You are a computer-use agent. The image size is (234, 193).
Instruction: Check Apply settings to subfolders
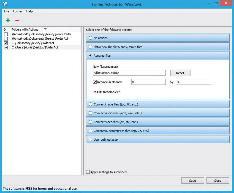88,172
